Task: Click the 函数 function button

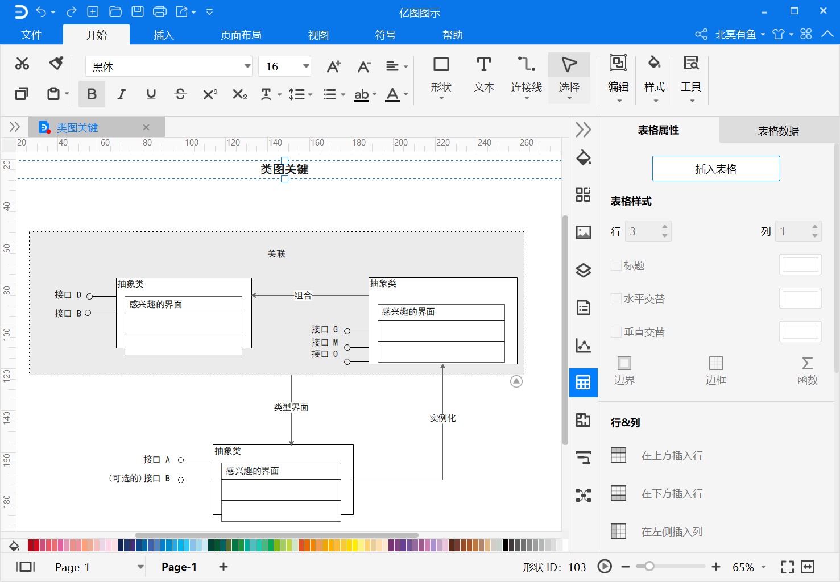Action: 808,371
